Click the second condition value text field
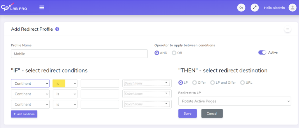The width and height of the screenshot is (299, 128). [100, 94]
